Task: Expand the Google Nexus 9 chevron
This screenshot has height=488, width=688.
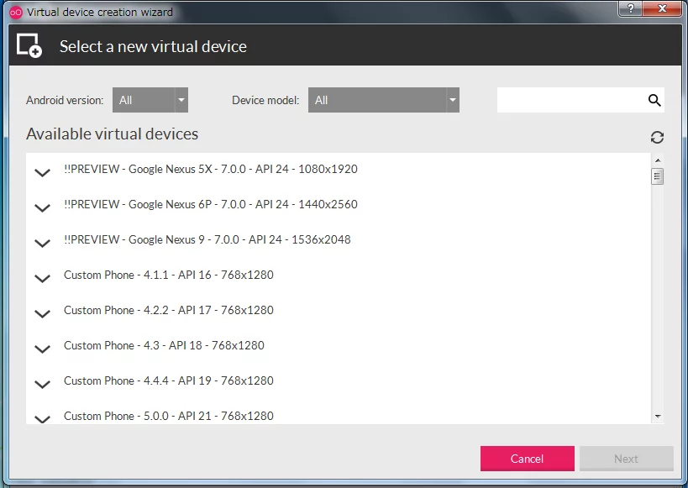Action: [42, 243]
